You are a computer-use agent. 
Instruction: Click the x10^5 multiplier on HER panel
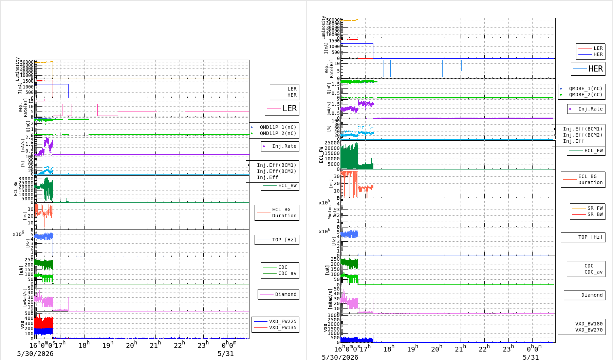pos(324,202)
